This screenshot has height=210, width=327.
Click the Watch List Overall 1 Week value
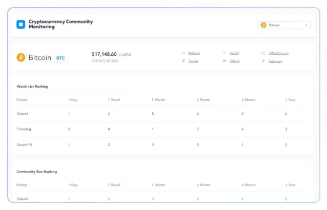click(109, 114)
